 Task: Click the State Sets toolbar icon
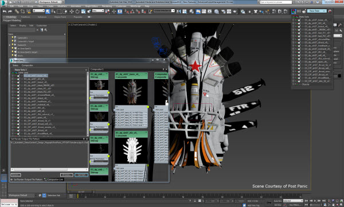294,11
